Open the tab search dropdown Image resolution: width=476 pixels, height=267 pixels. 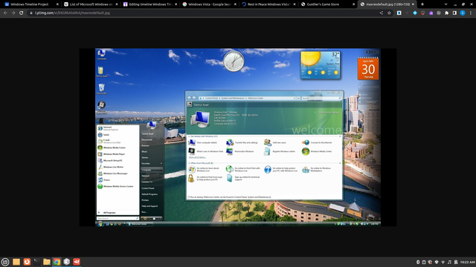(446, 4)
